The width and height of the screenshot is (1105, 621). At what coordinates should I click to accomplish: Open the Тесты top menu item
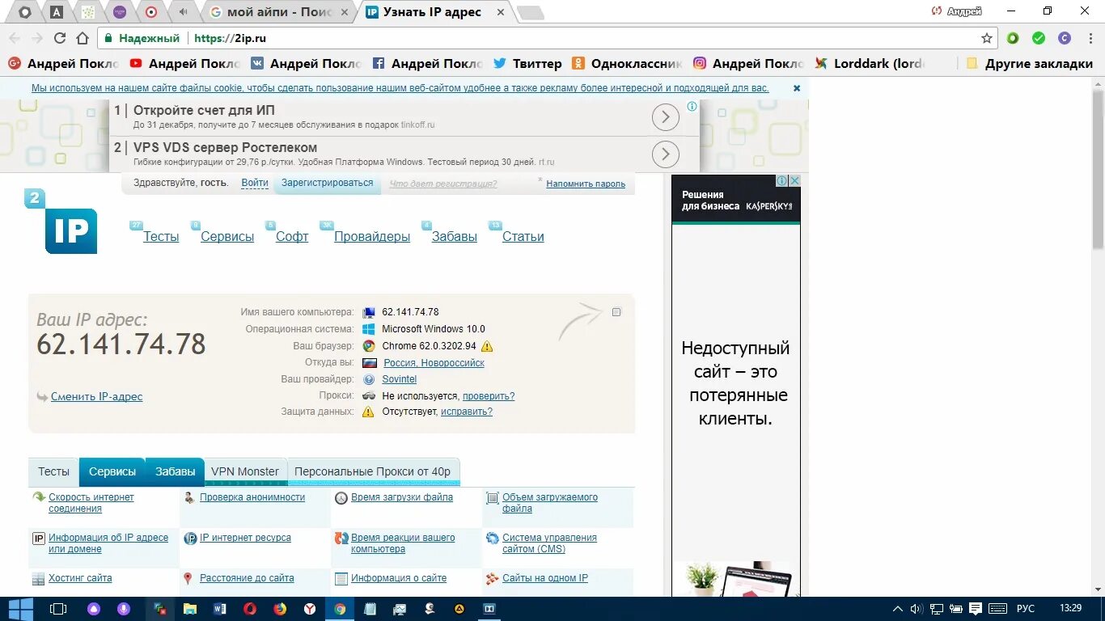161,237
